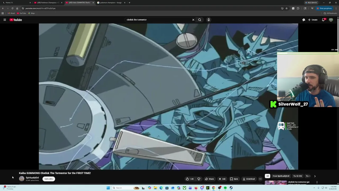The image size is (339, 191).
Task: Open the SpirituallyEvil channel name link
Action: (x=32, y=178)
